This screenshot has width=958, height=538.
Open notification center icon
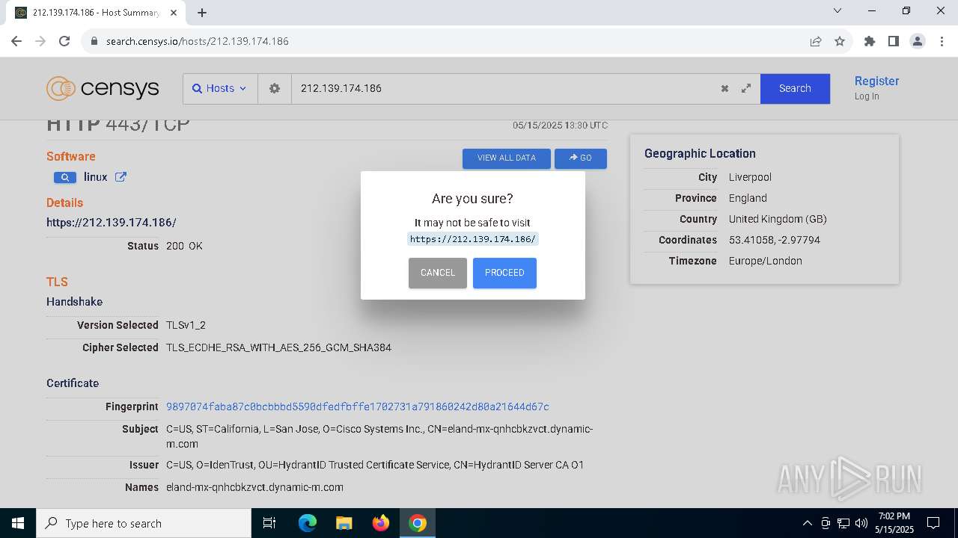pyautogui.click(x=933, y=523)
